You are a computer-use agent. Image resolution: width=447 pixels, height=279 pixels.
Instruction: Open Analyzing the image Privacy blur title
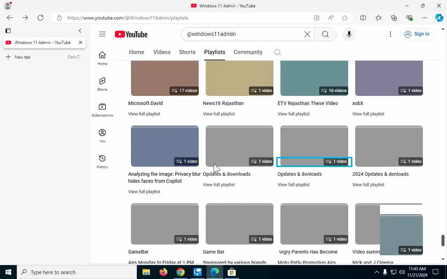pyautogui.click(x=164, y=178)
